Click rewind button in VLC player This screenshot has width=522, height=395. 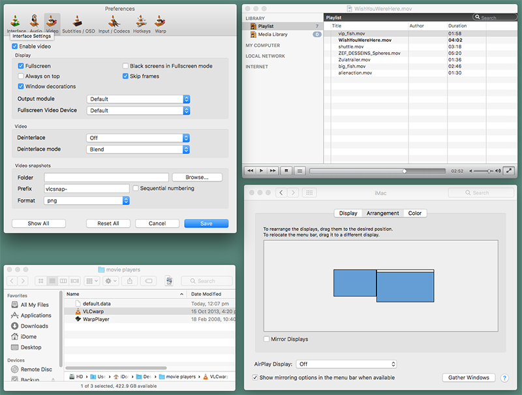coord(251,171)
